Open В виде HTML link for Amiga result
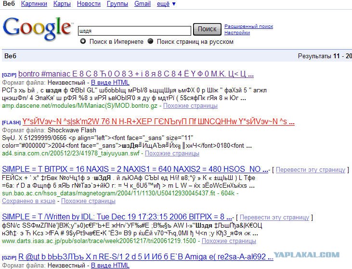The height and width of the screenshot is (269, 352). (x=110, y=265)
